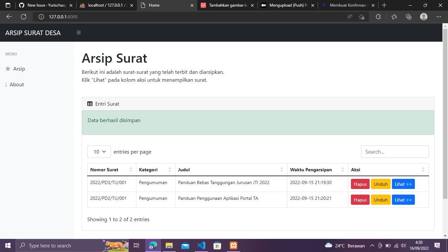
Task: Reload the page using the refresh icon
Action: pyautogui.click(x=23, y=16)
